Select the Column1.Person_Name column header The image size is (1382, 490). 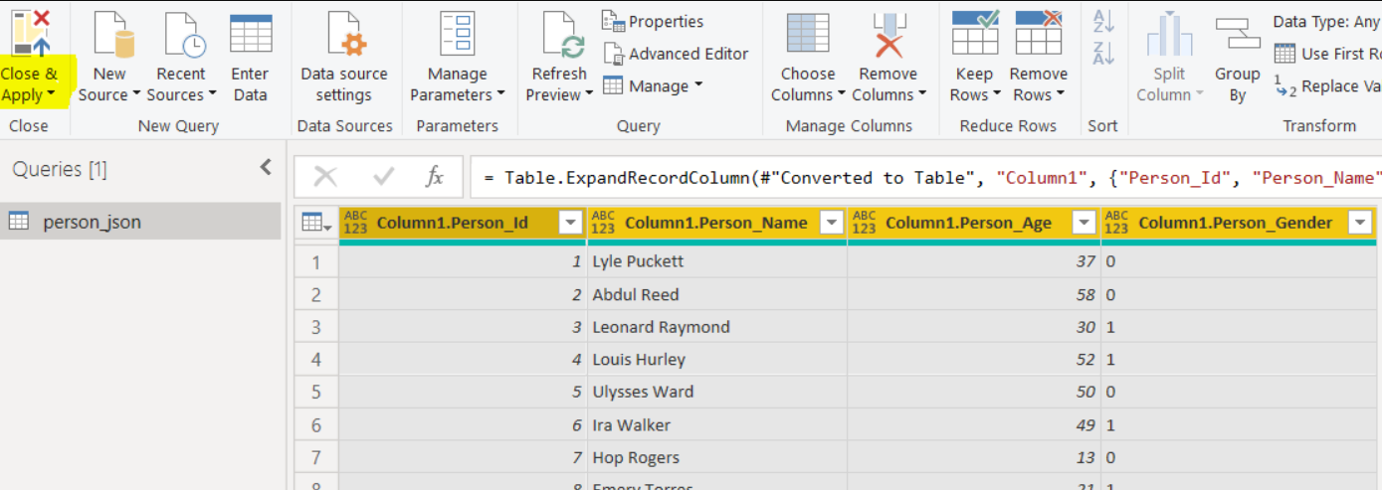pyautogui.click(x=716, y=223)
